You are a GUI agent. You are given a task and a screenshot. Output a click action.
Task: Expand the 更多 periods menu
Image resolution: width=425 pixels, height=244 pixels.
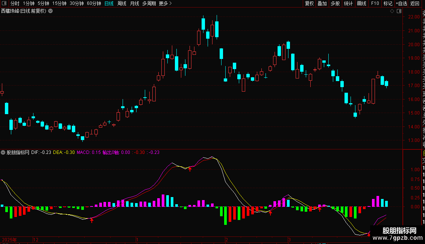(165, 3)
